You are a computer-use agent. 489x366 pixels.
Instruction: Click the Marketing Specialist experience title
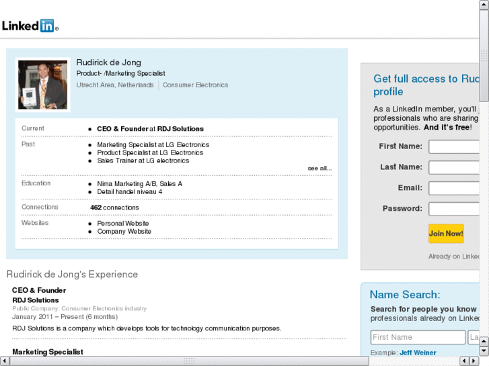point(48,352)
